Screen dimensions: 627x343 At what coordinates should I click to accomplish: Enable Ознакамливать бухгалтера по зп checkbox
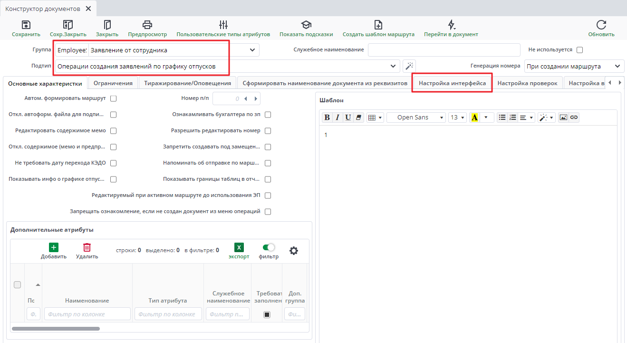(268, 115)
